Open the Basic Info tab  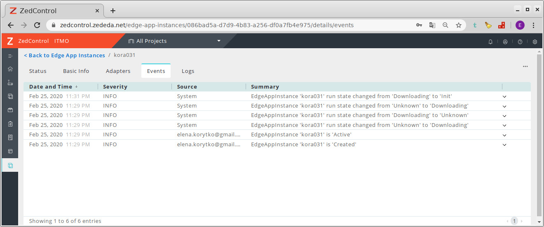pos(76,71)
